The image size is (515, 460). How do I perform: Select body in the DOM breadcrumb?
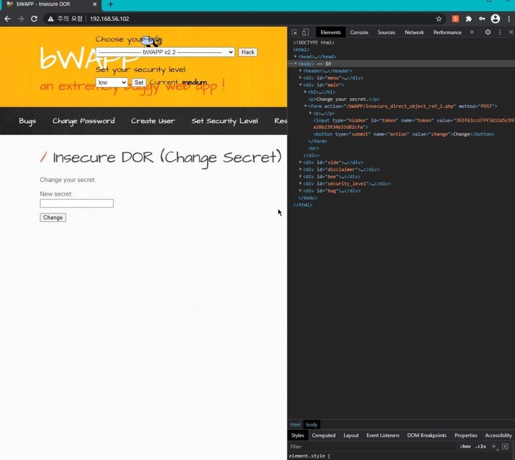(x=312, y=424)
